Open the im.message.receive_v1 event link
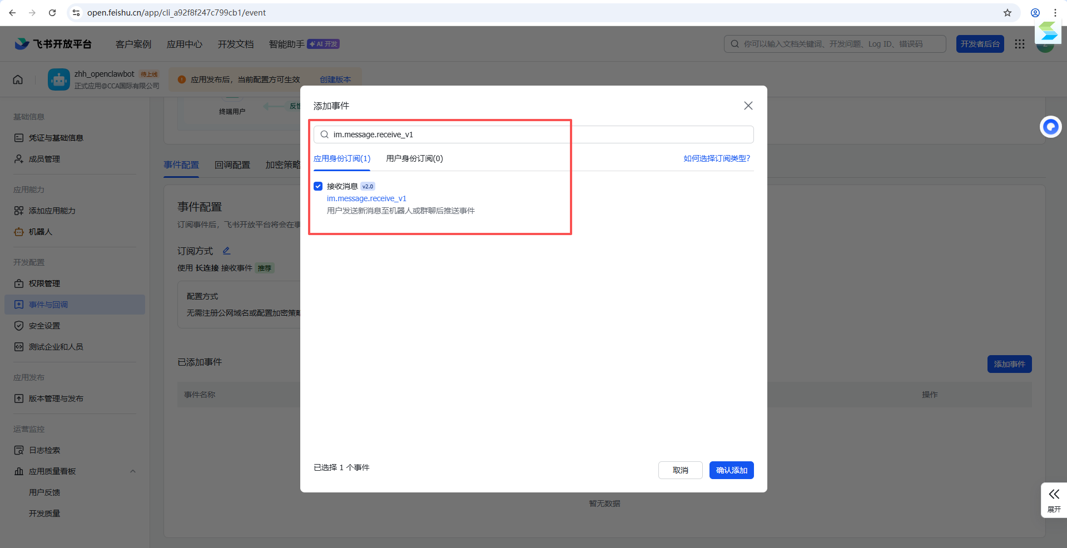 tap(366, 198)
